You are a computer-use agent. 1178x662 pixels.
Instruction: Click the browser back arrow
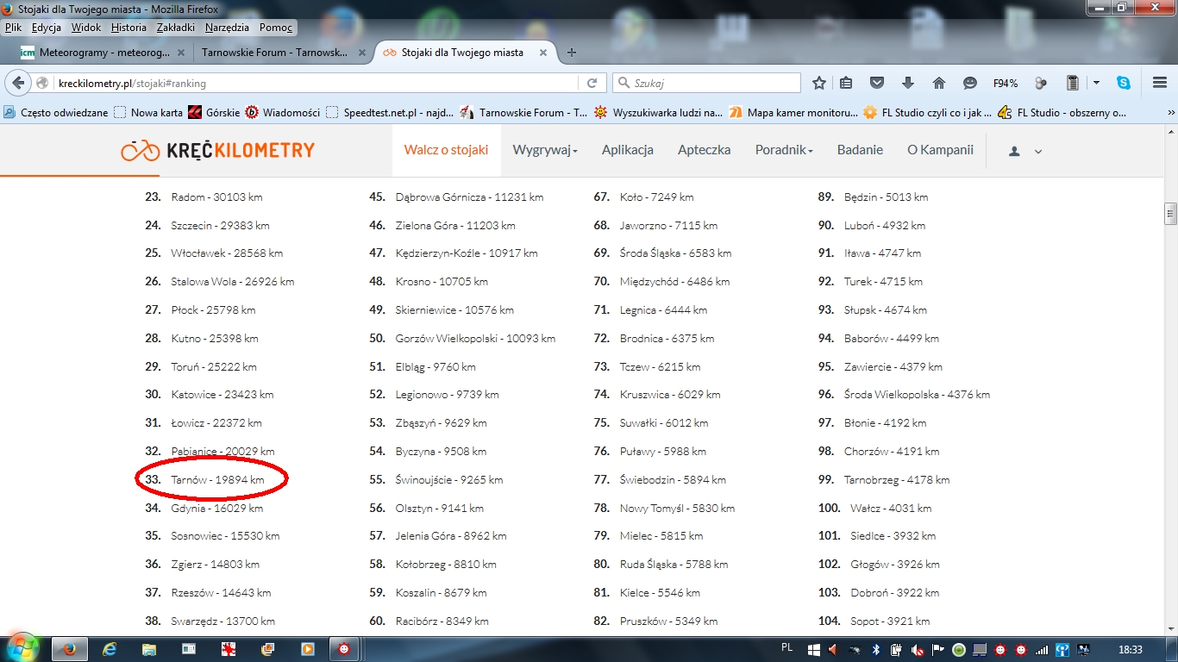click(x=18, y=84)
